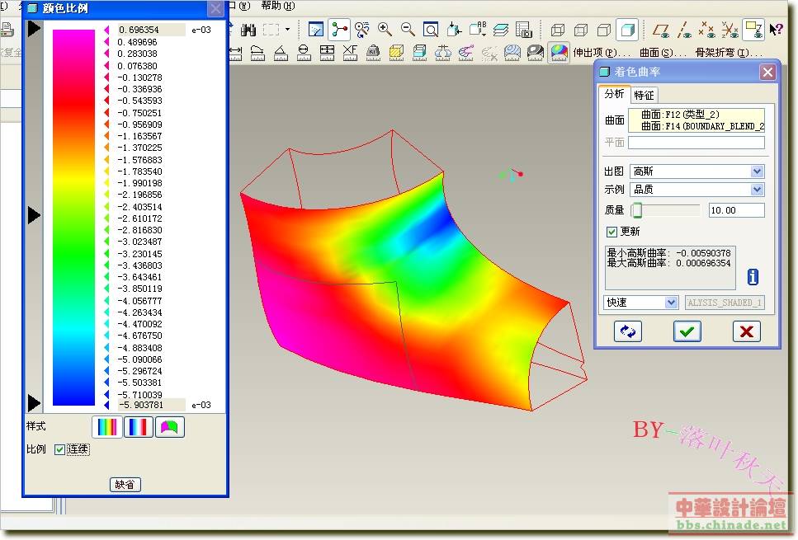Select the rainbow stripes style button
798x540 pixels.
pos(107,427)
